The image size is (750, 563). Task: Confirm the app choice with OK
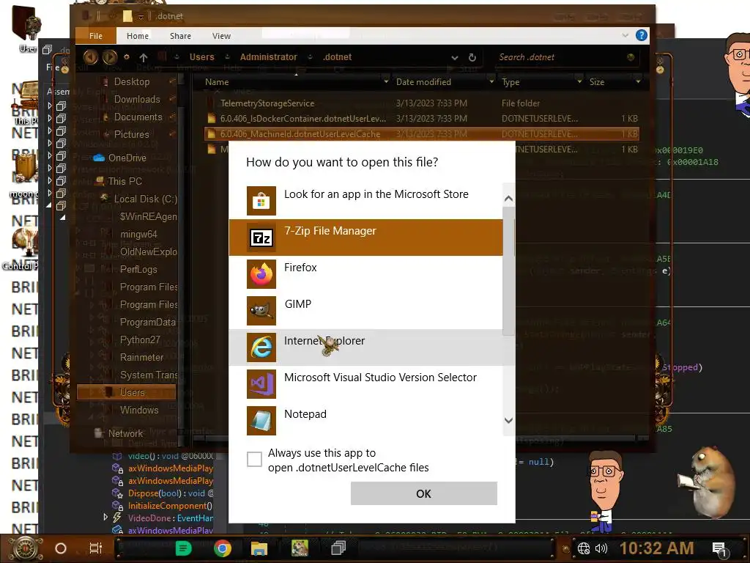coord(424,493)
